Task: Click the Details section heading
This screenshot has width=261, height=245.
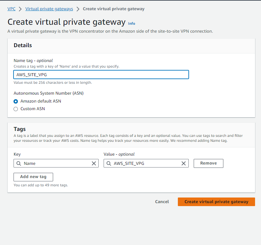Action: click(23, 45)
